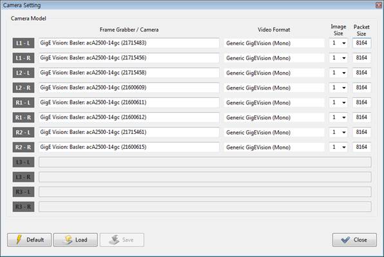Select the L3 - R camera label
384x257 pixels.
pyautogui.click(x=23, y=177)
